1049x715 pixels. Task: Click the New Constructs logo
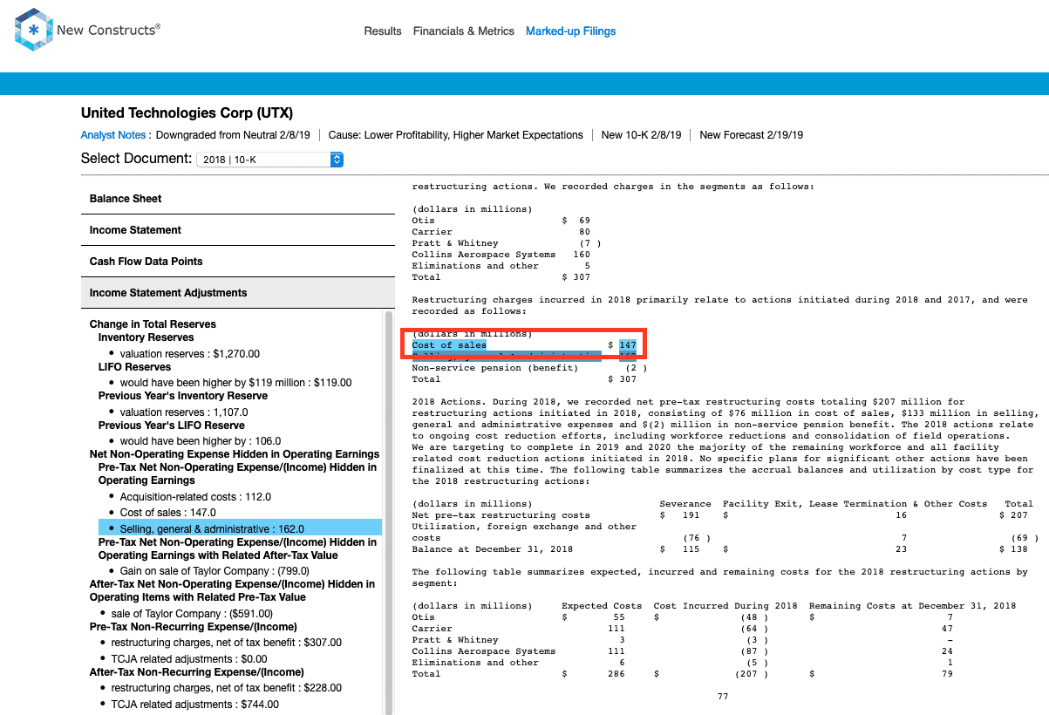click(87, 31)
